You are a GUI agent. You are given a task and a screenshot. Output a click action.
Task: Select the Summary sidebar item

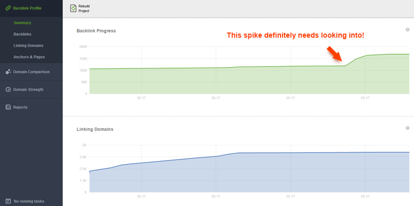coord(22,23)
